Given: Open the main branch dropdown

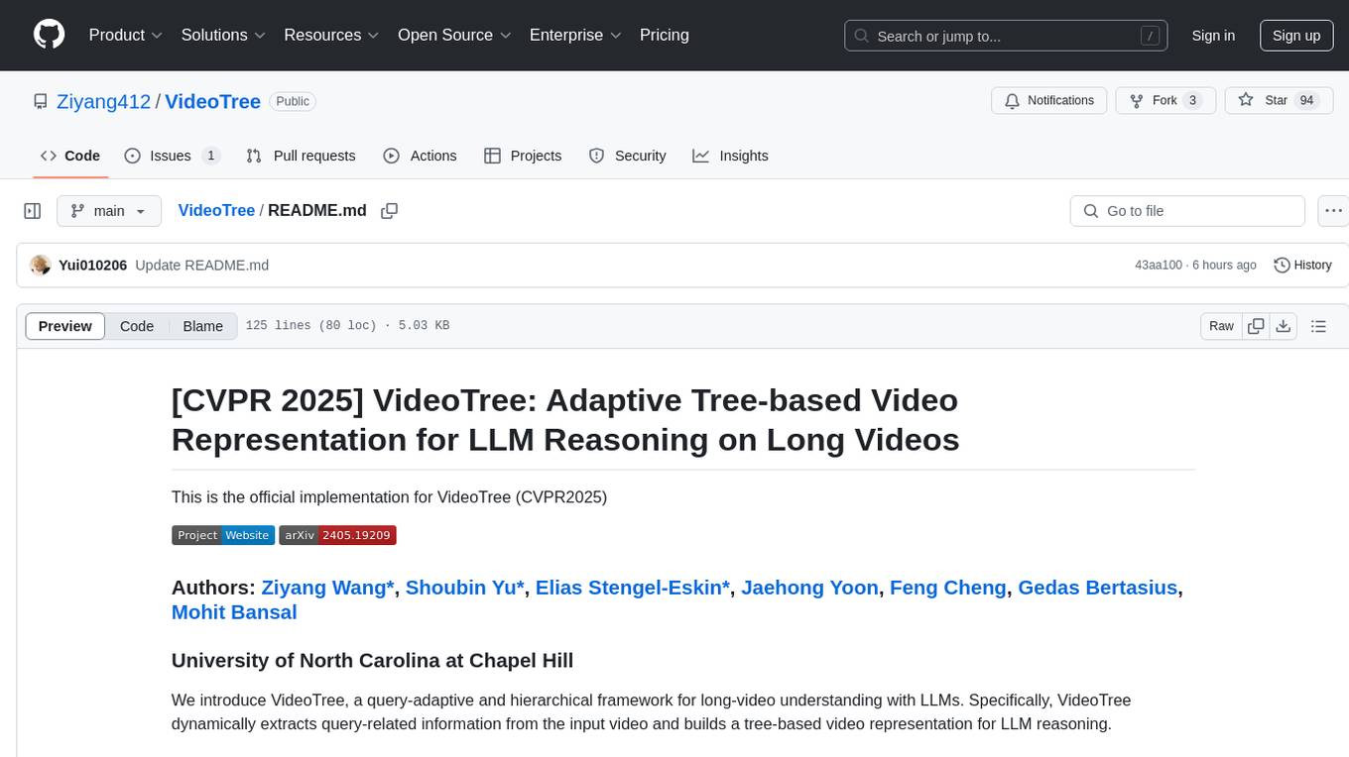Looking at the screenshot, I should (109, 211).
